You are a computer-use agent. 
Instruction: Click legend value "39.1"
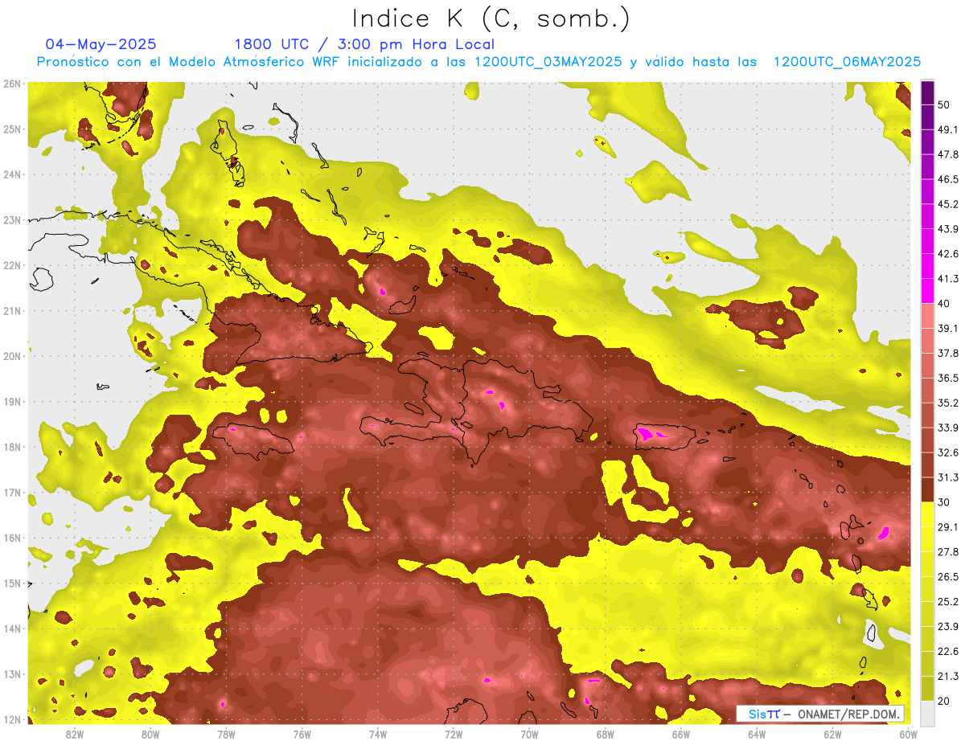point(948,328)
